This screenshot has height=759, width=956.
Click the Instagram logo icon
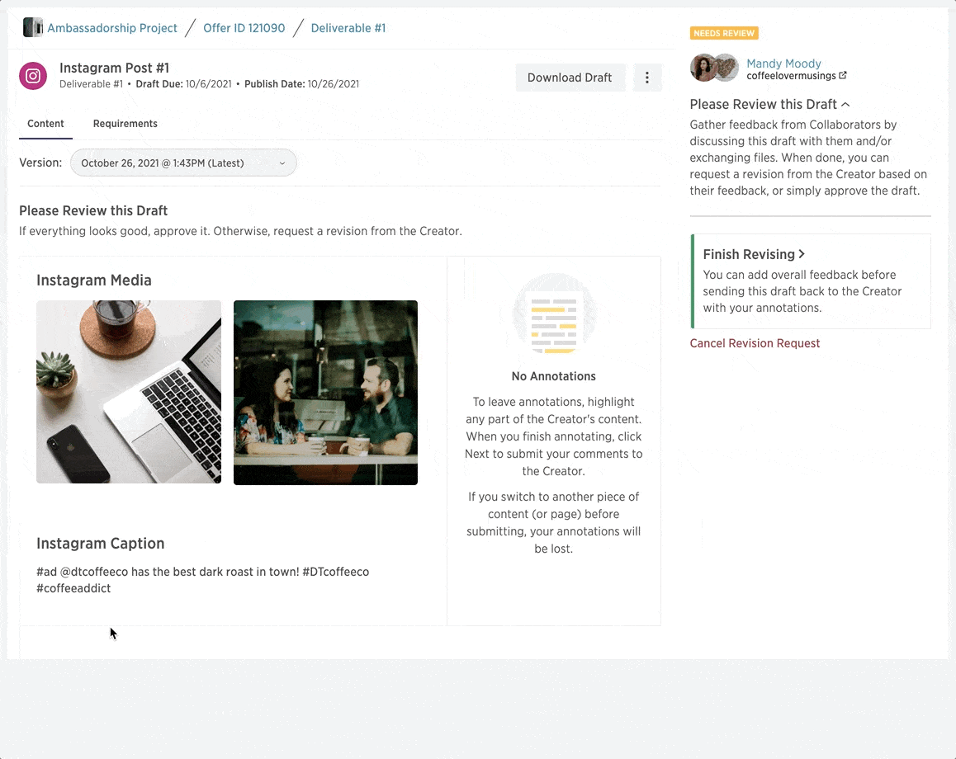click(x=33, y=76)
